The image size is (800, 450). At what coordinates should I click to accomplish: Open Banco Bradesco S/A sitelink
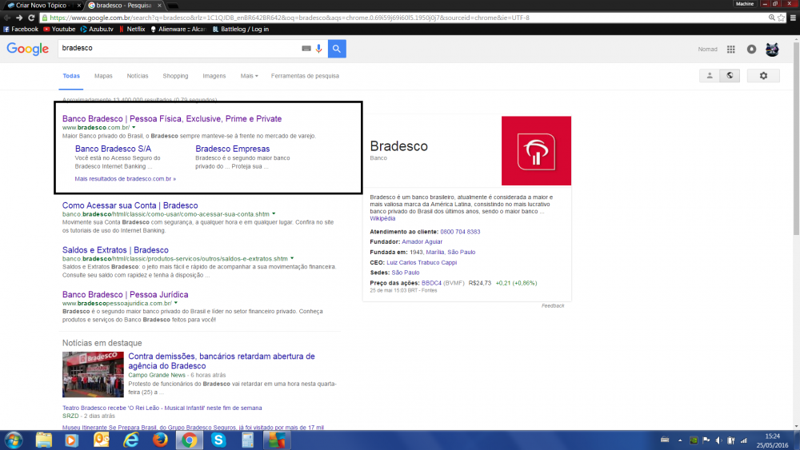pos(114,149)
